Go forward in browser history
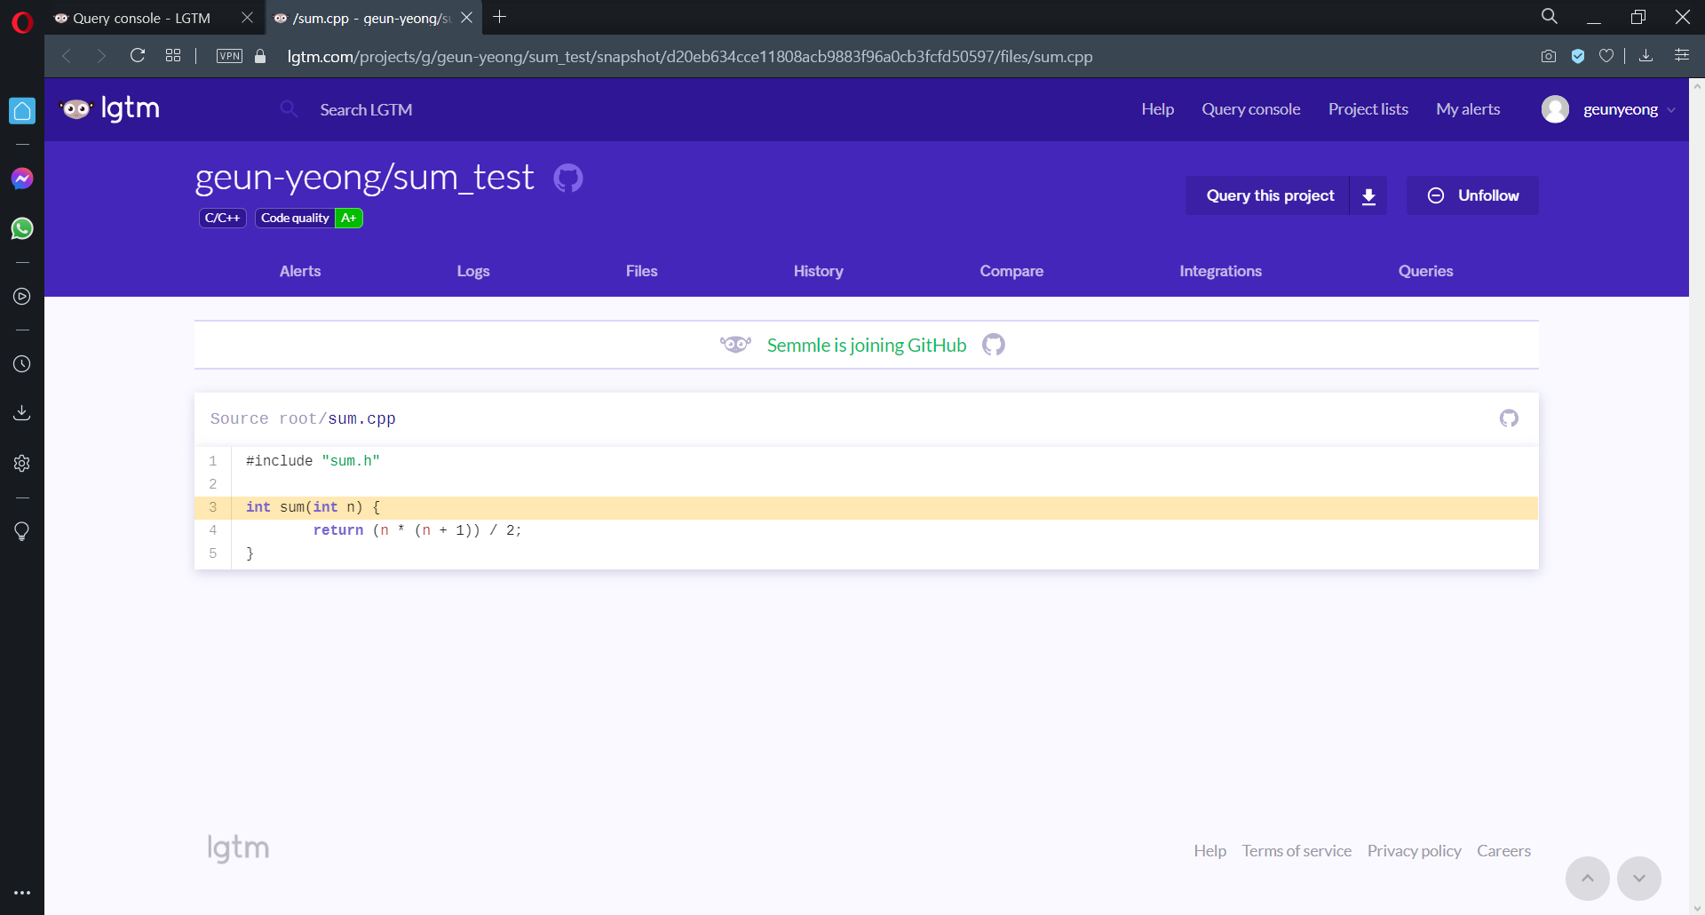Viewport: 1705px width, 915px height. 101,56
